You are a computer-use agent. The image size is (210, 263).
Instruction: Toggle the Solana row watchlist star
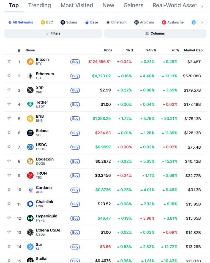coord(9,133)
